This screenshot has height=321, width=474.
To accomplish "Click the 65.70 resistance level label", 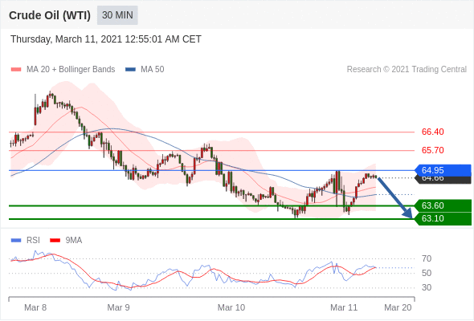I will (432, 150).
